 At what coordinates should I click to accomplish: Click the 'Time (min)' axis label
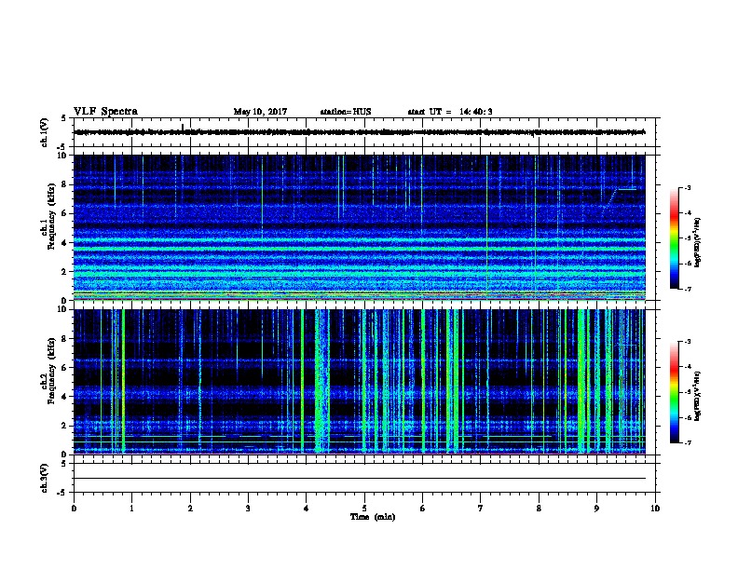(373, 517)
